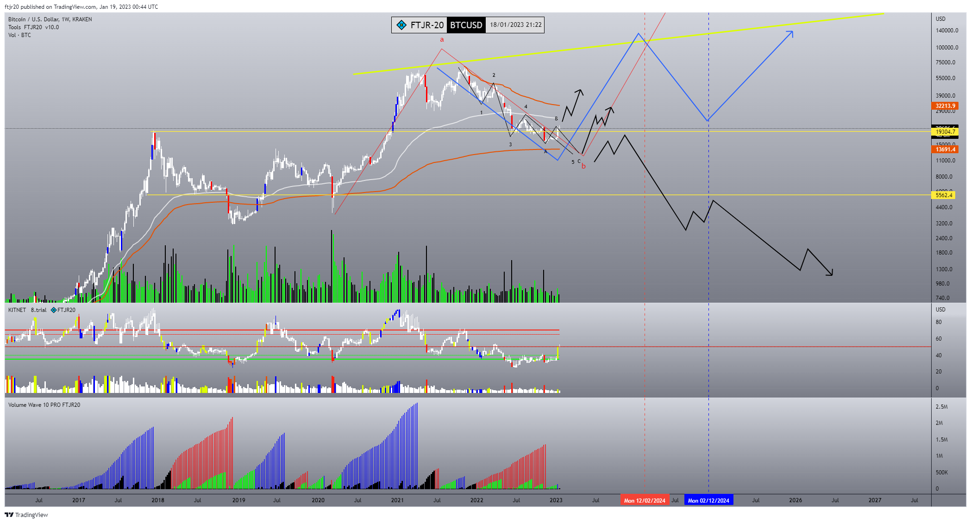971x523 pixels.
Task: Click the 2.5M value on Volume Wave axis
Action: point(942,407)
